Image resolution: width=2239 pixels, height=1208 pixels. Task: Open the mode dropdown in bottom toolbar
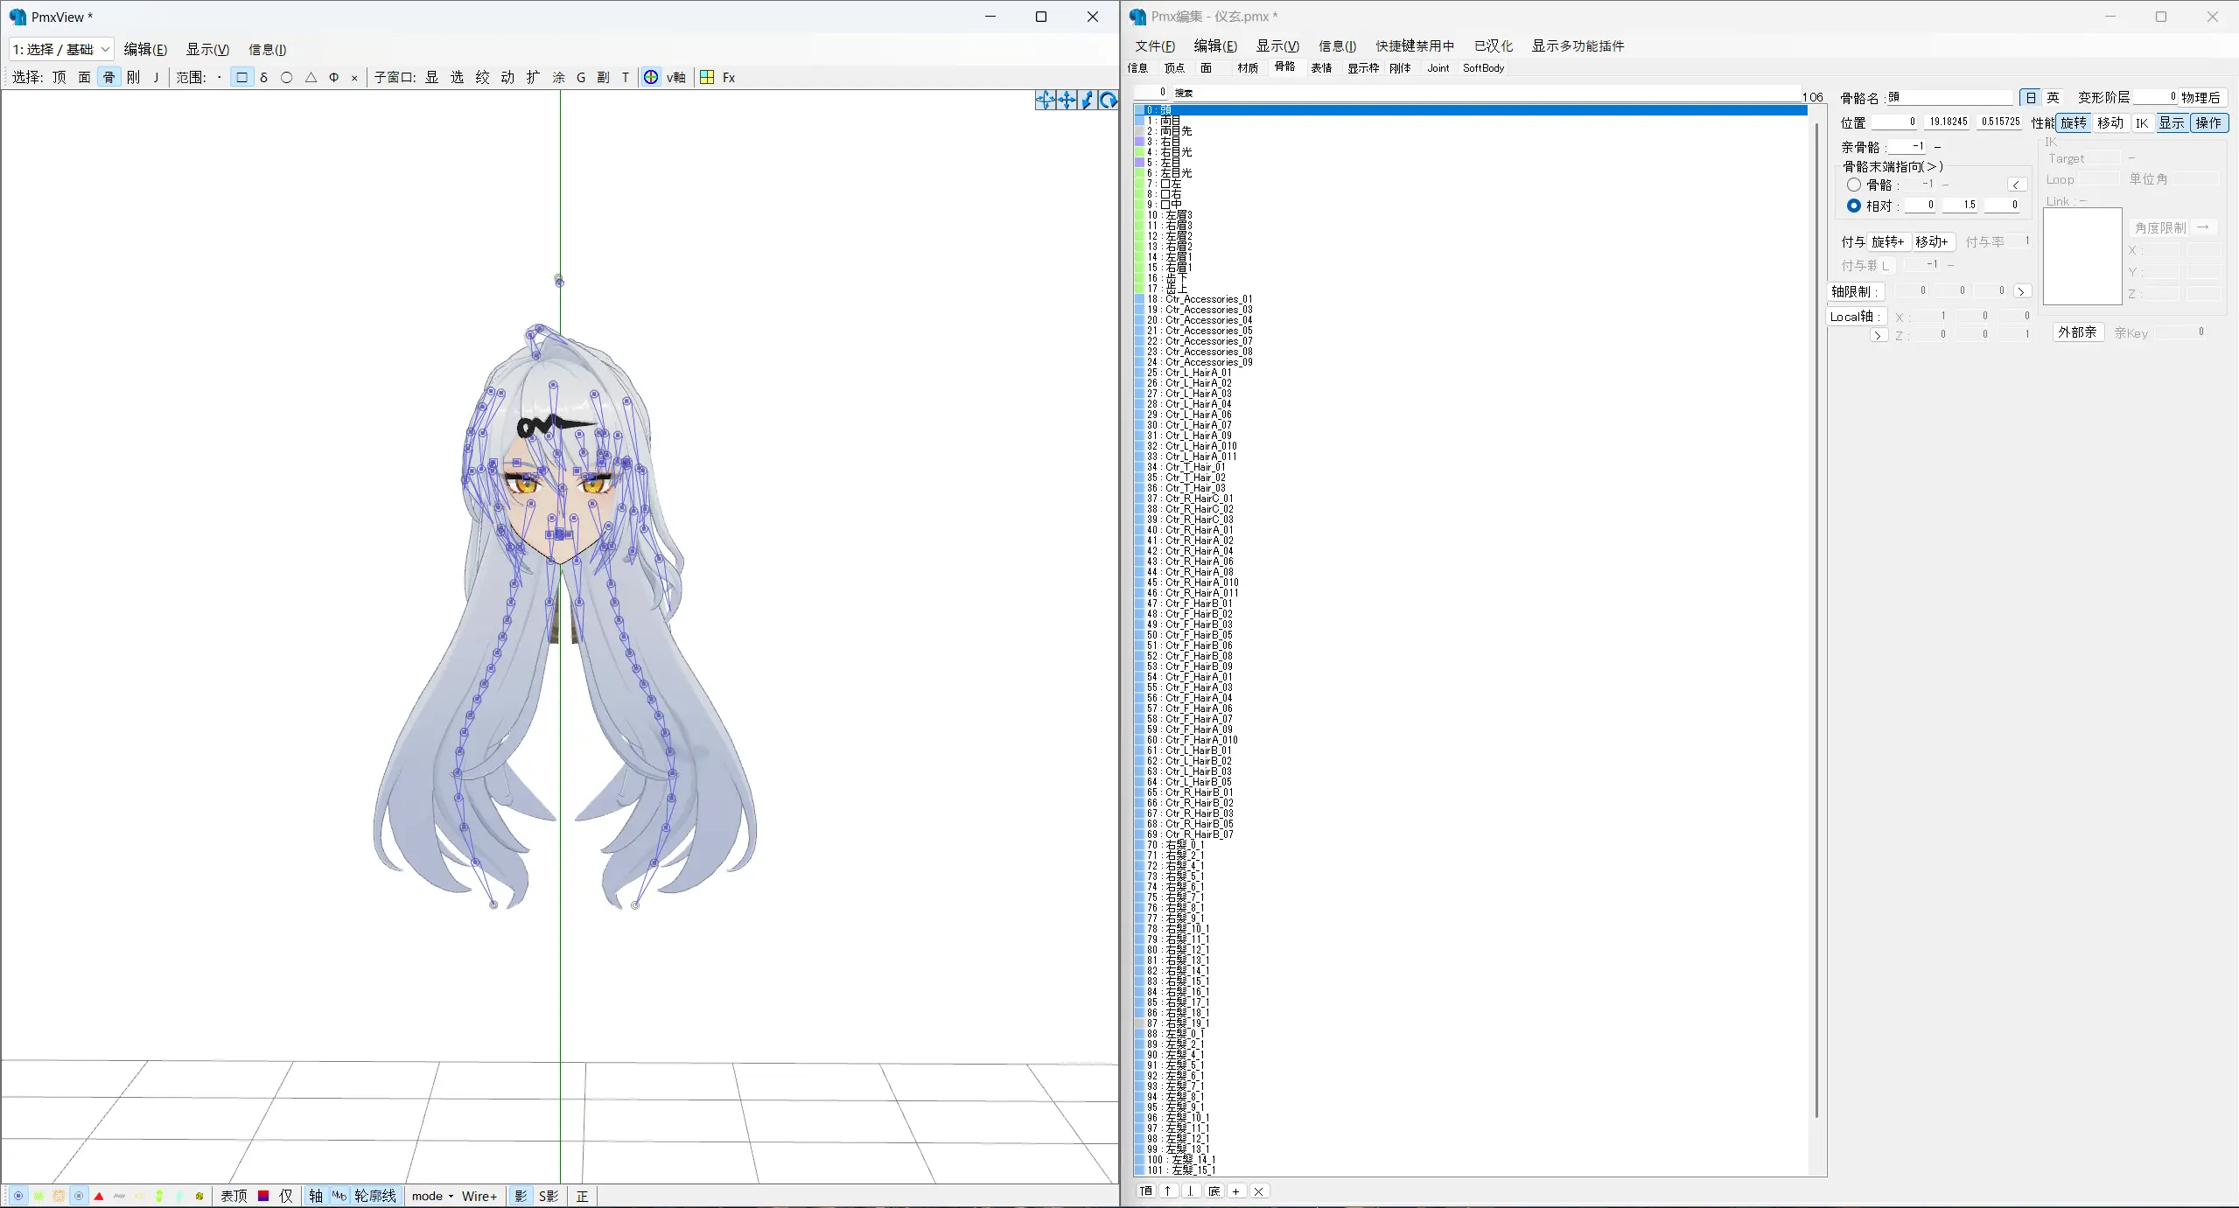(432, 1196)
